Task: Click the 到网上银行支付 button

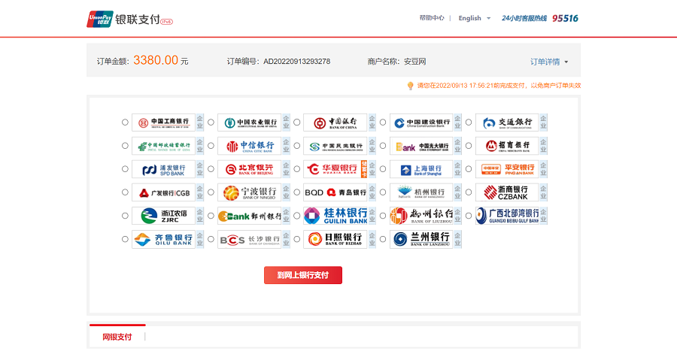Action: [x=303, y=275]
